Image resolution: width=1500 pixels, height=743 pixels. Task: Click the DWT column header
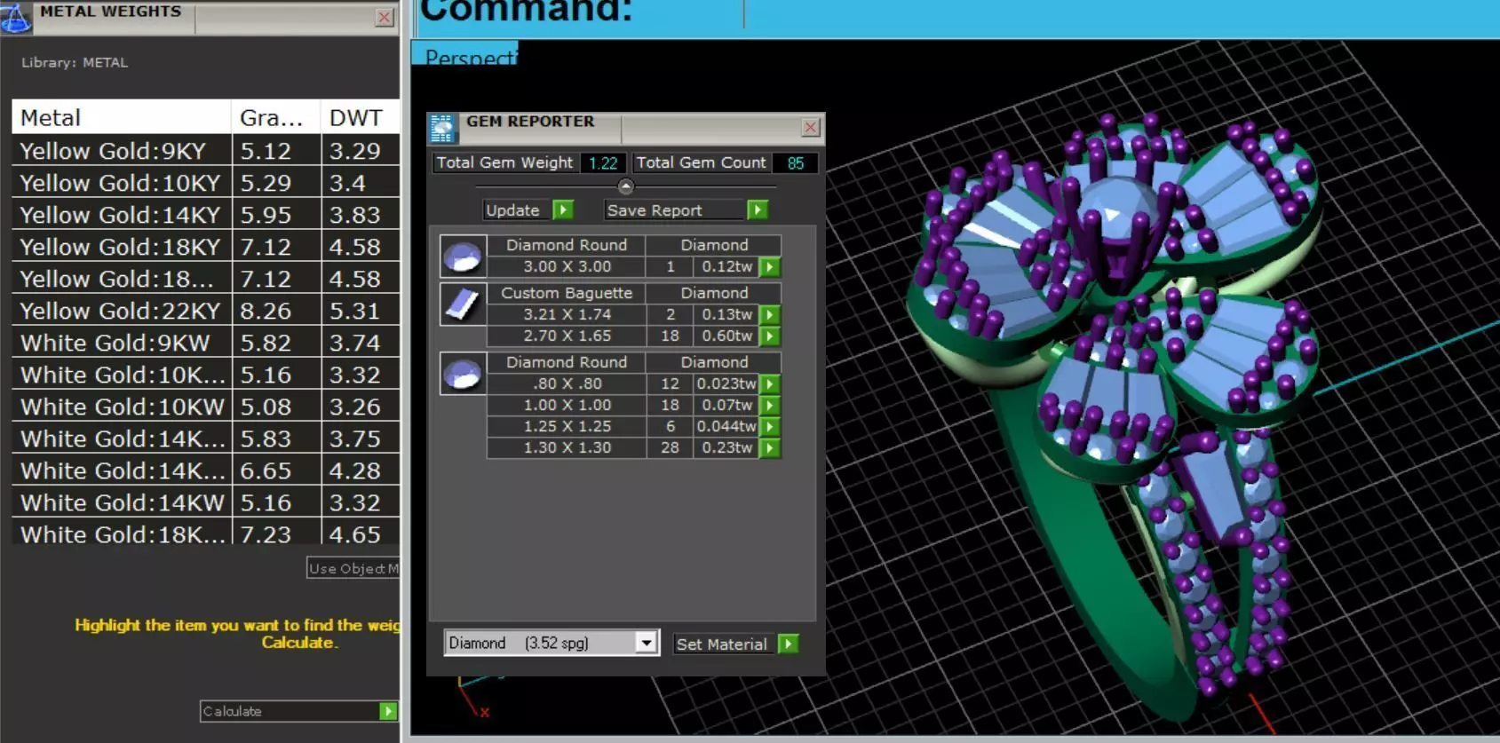point(361,117)
